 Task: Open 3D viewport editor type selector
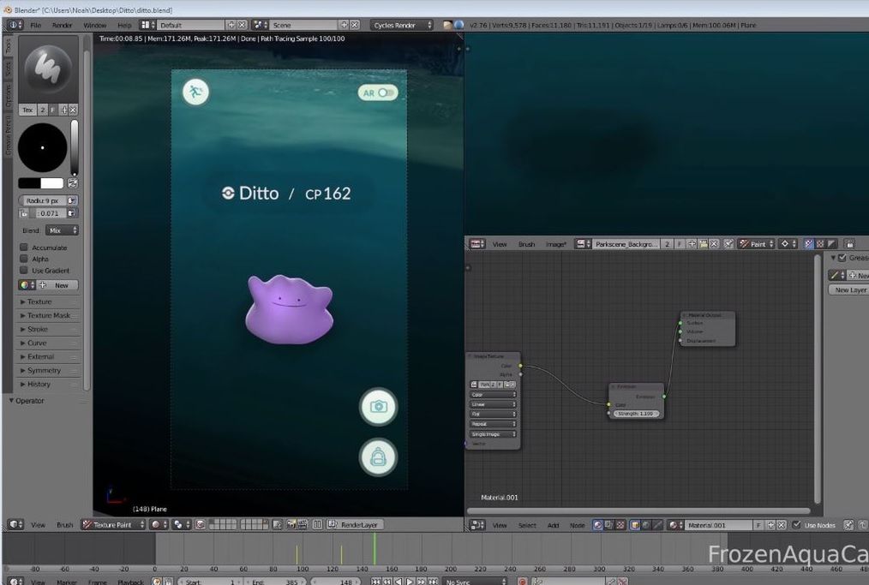click(15, 525)
